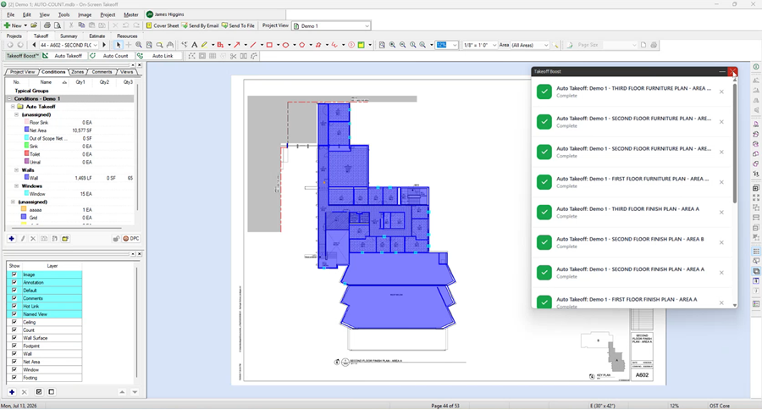Open the Project View dropdown showing Demo 1
The height and width of the screenshot is (410, 762).
coord(331,25)
